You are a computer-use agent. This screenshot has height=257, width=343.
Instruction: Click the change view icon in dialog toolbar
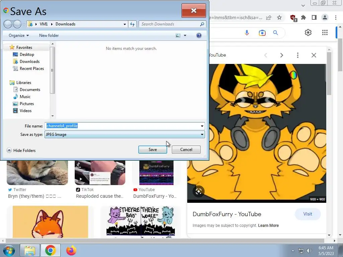pos(178,35)
